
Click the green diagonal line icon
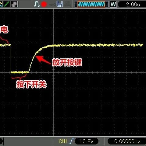coord(7,4)
